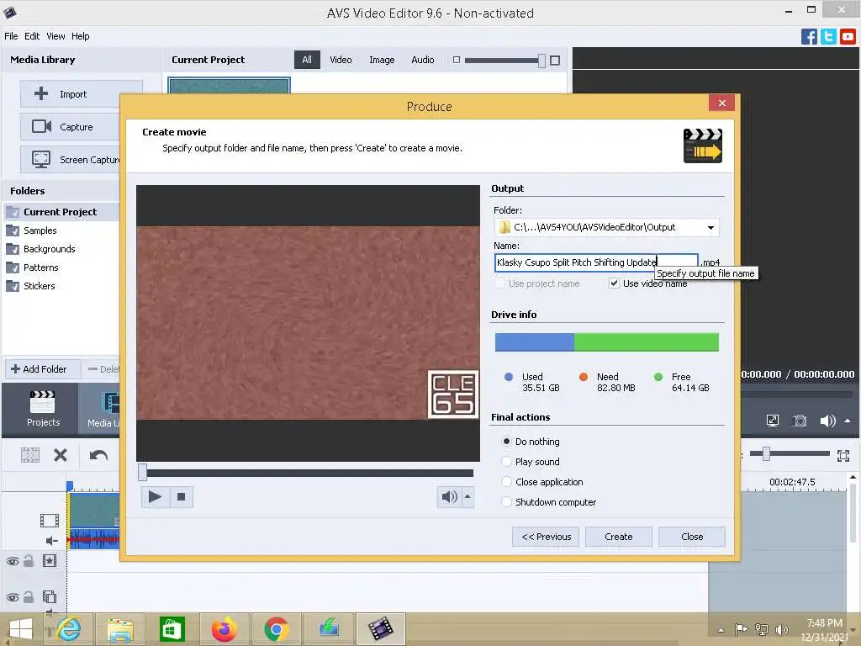The image size is (861, 646).
Task: Open Internet Explorer from the taskbar
Action: click(68, 629)
